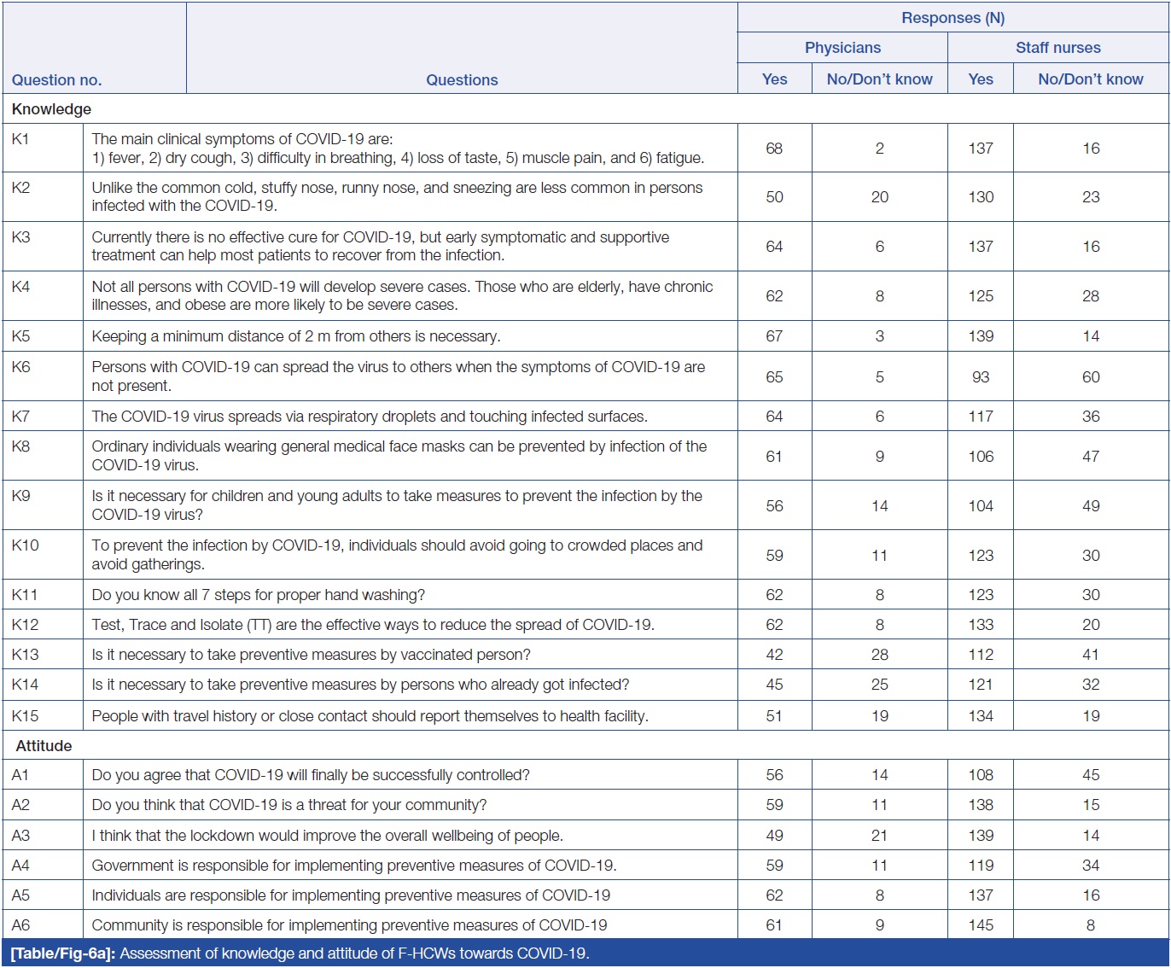Click the K5 question about 2 m distance
Viewport: 1171px width, 968px height.
(x=295, y=336)
